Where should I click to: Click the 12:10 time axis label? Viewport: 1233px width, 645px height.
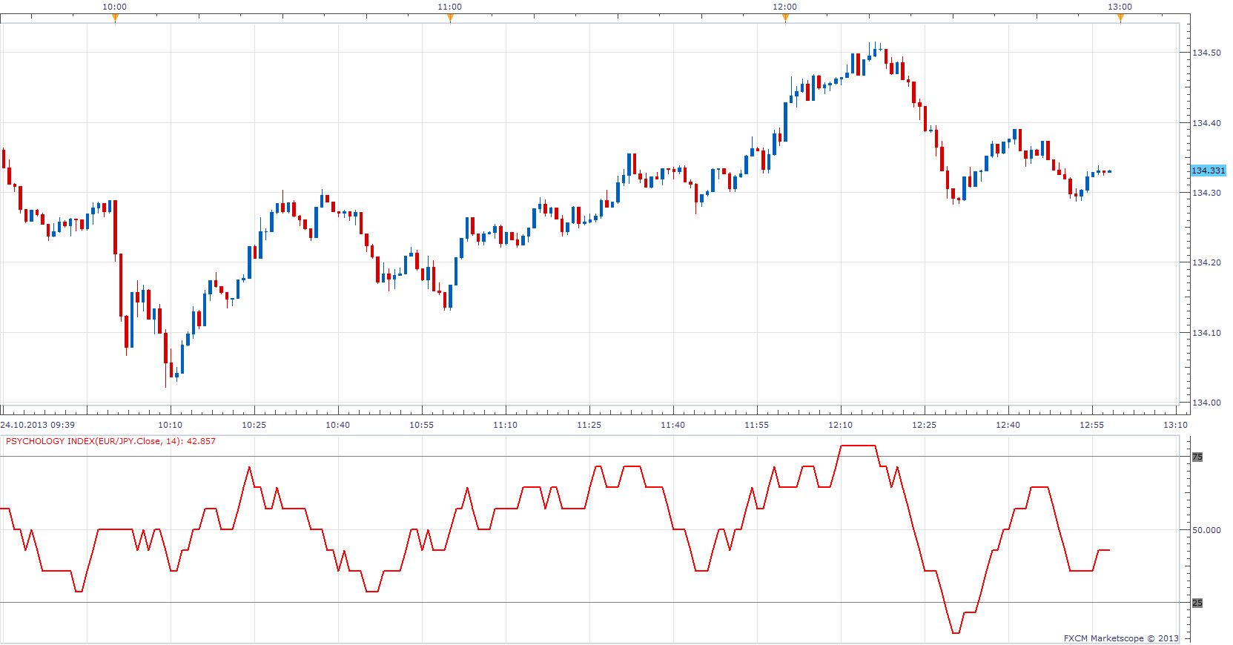840,425
